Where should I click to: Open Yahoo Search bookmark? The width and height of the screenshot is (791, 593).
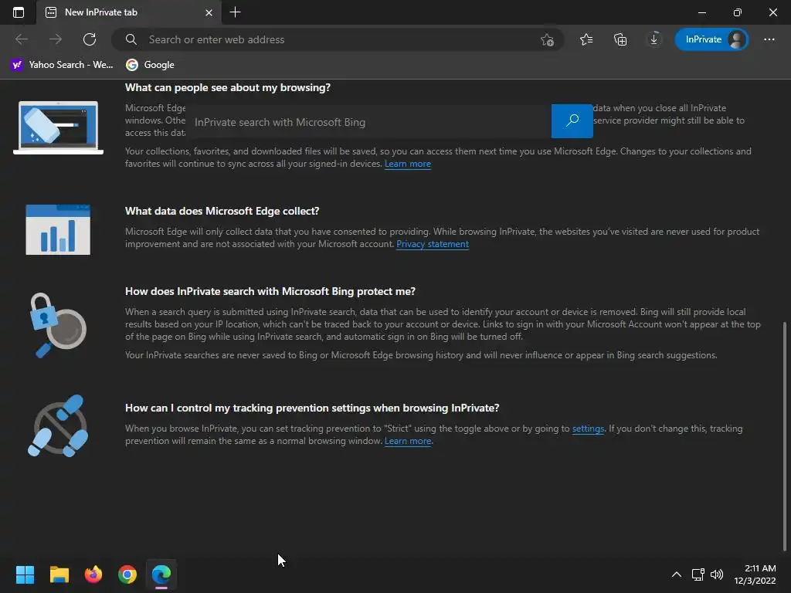[x=62, y=65]
